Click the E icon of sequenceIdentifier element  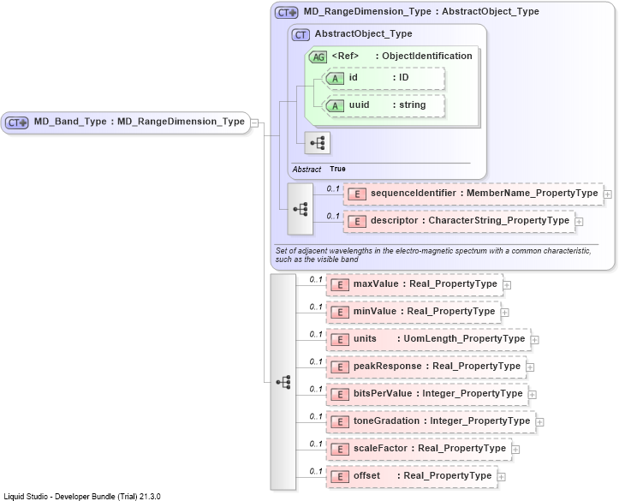tap(357, 194)
